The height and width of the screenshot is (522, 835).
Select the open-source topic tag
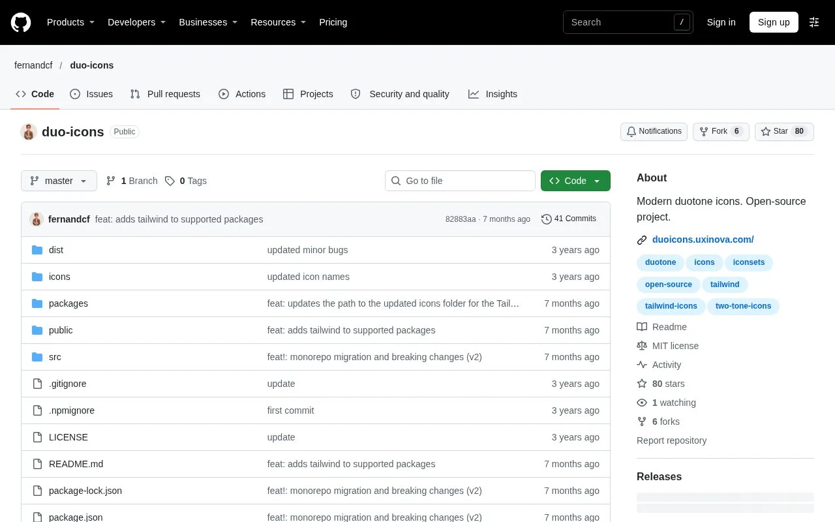(x=669, y=284)
